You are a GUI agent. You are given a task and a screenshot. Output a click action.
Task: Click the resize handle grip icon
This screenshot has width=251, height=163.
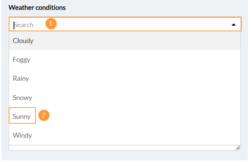coord(238,148)
